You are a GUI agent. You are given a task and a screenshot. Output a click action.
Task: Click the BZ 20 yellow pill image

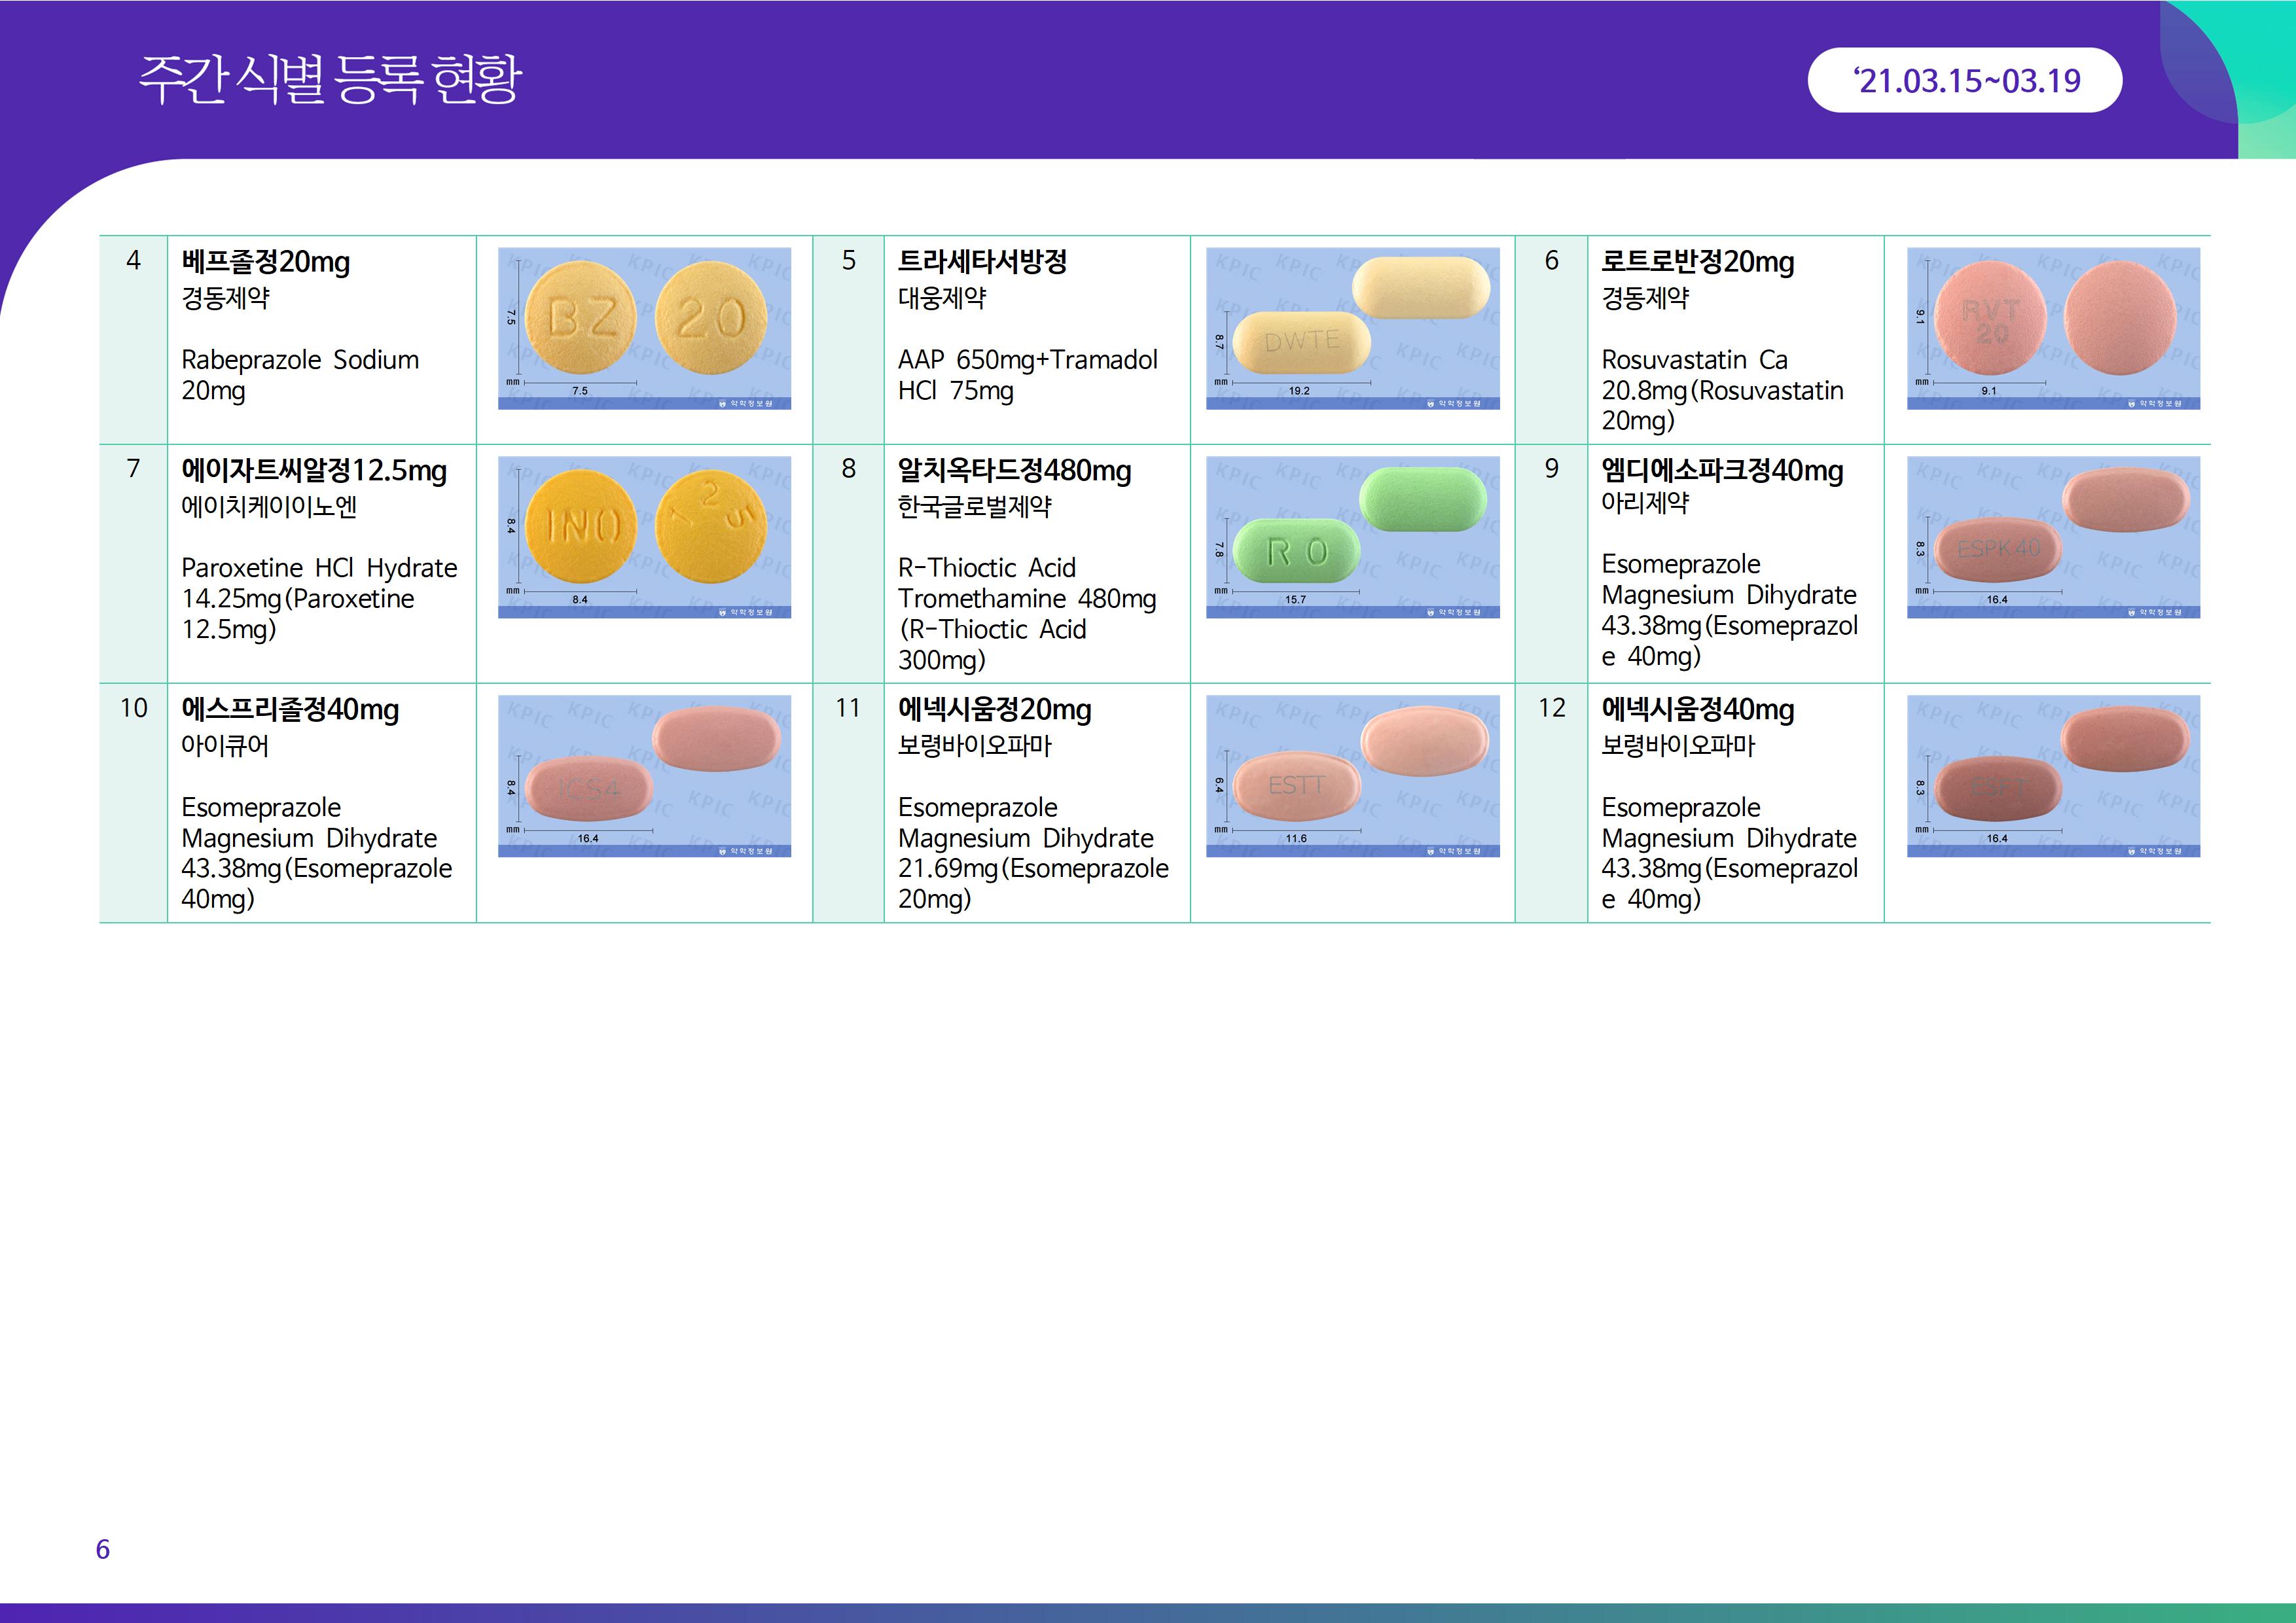[x=644, y=328]
